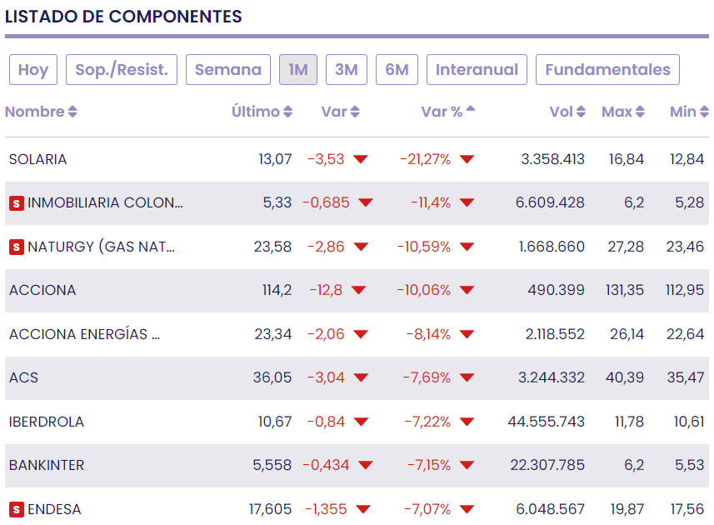Sort by Último using its sort arrows
This screenshot has width=714, height=525.
tap(288, 112)
